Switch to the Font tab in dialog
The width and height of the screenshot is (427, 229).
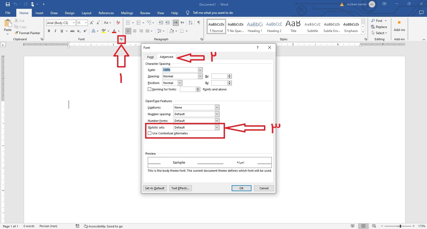[x=150, y=57]
